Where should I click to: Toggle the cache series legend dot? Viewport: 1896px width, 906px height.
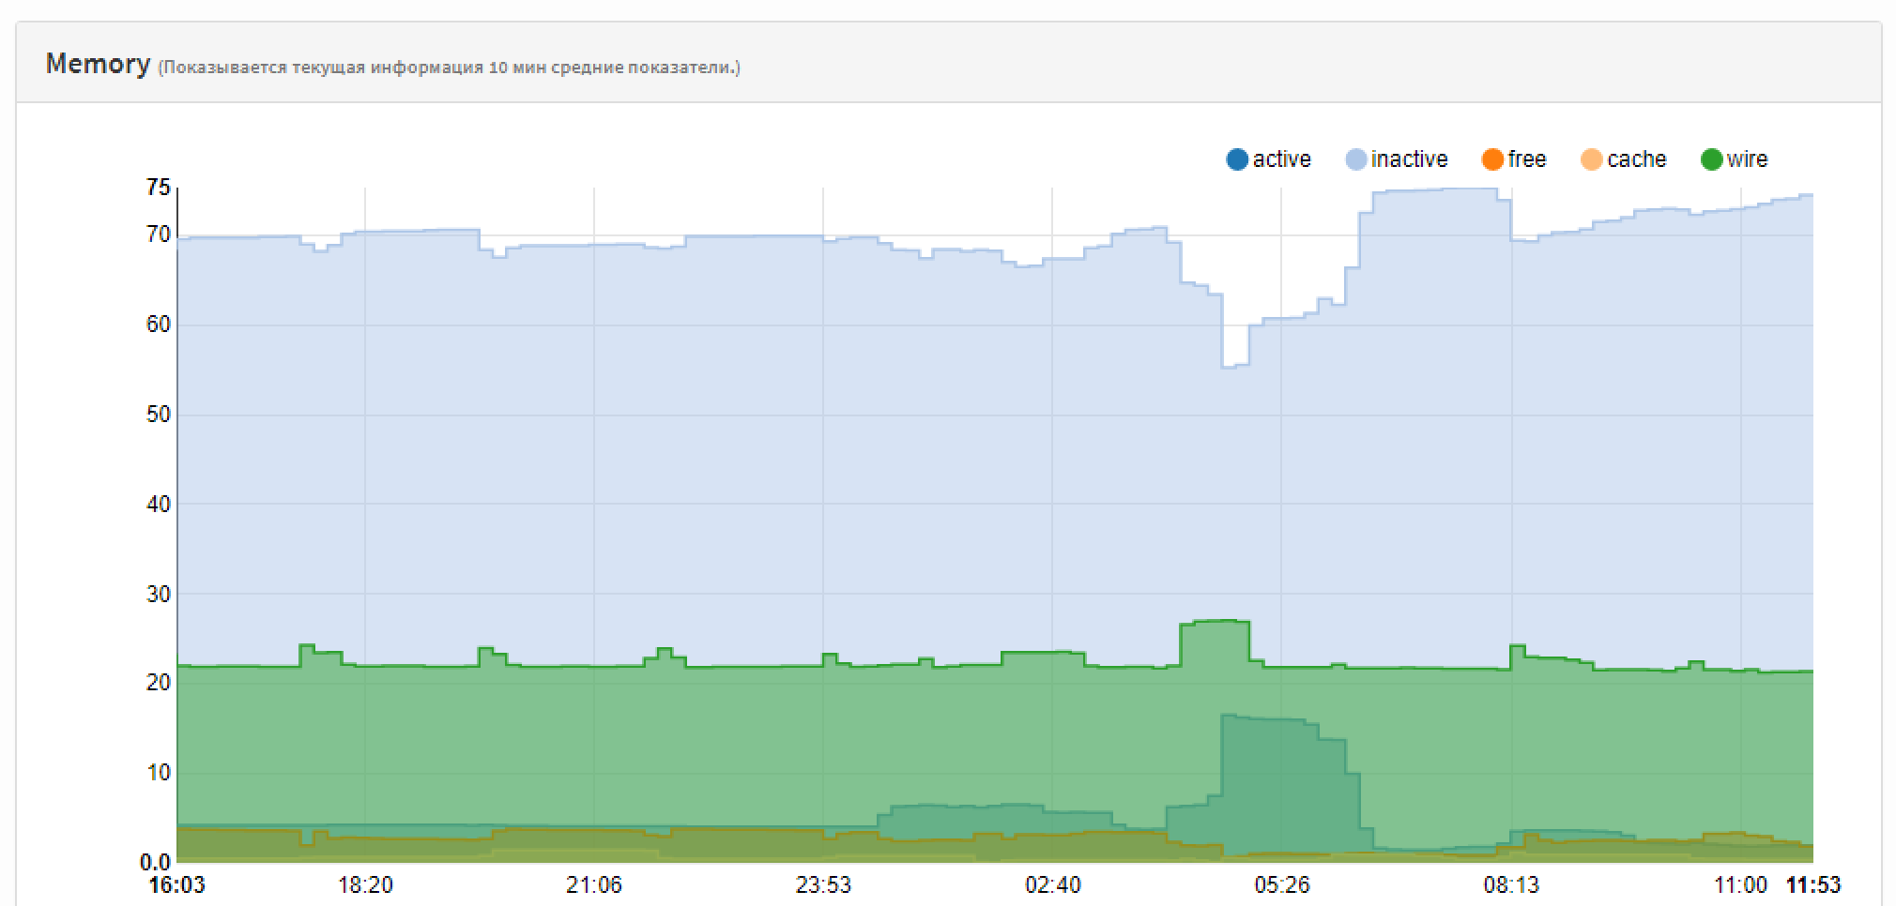1592,159
